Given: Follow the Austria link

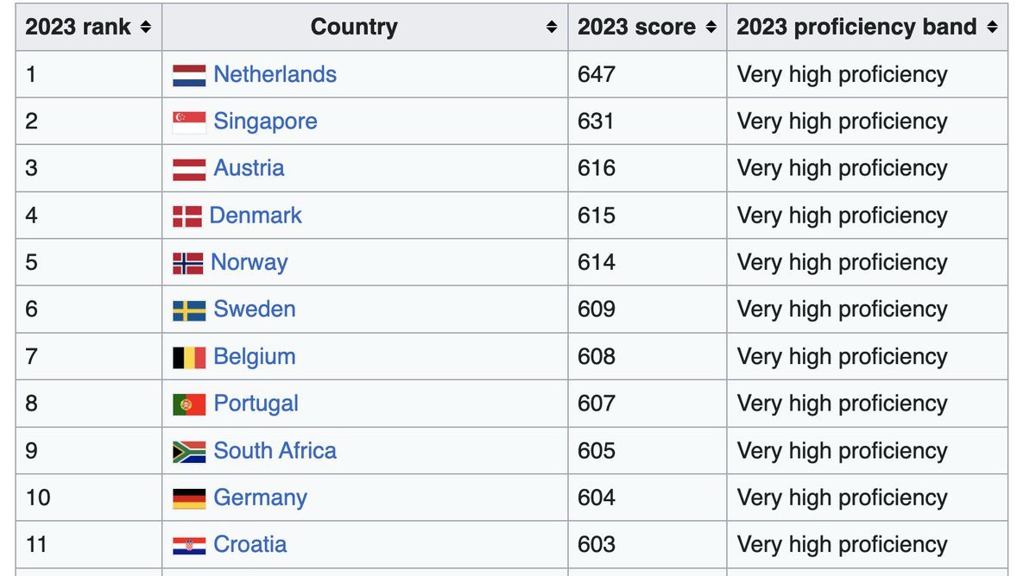Looking at the screenshot, I should point(249,168).
